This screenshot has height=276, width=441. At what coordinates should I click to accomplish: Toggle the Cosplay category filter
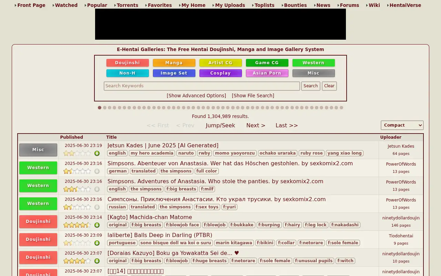pos(220,73)
